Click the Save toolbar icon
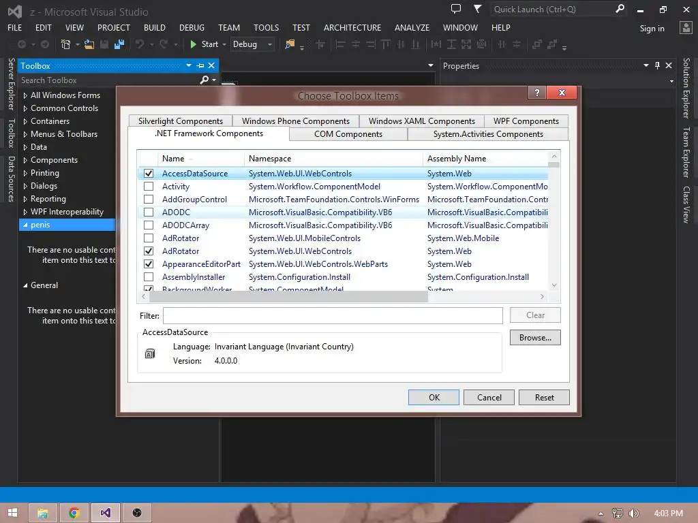The height and width of the screenshot is (523, 698). coord(104,44)
